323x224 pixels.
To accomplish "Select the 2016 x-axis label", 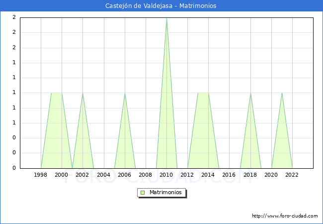I will coord(229,175).
